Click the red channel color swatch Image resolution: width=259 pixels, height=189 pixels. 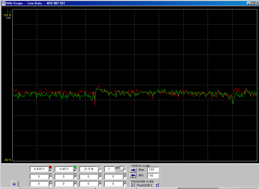(50, 167)
